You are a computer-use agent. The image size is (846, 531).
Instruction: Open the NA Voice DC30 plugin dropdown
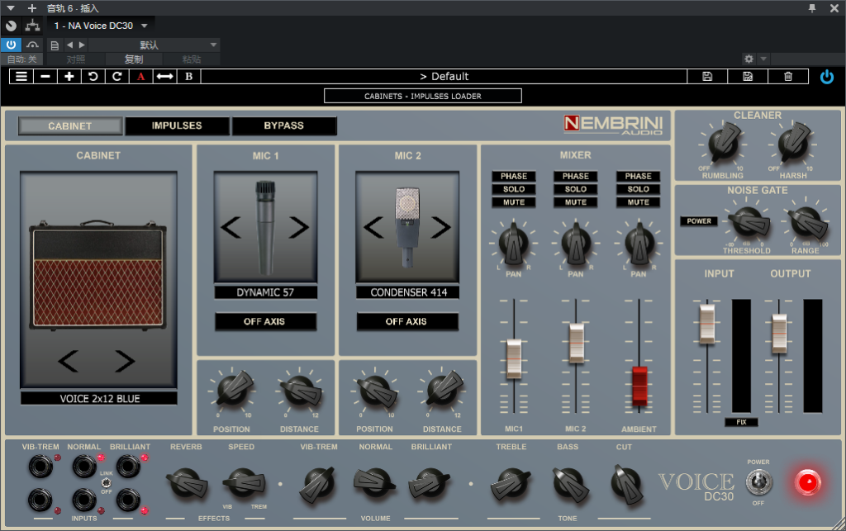coord(100,26)
